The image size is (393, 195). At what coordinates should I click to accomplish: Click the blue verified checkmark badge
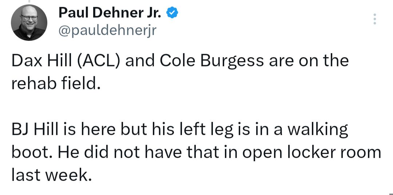pos(172,13)
